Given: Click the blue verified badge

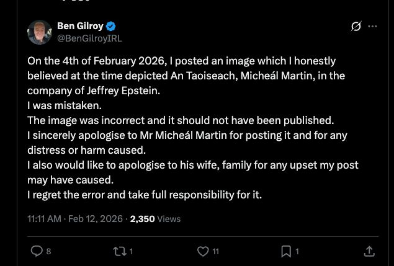Looking at the screenshot, I should [111, 26].
